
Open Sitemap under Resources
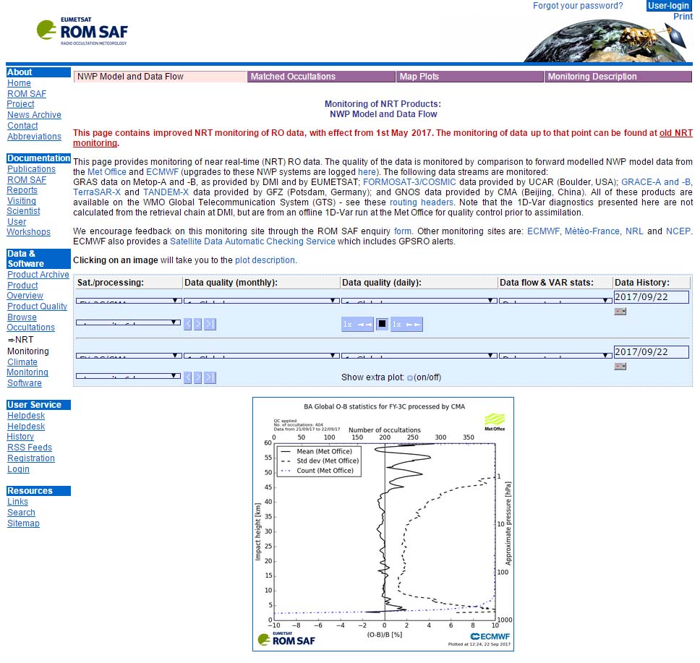pos(23,523)
